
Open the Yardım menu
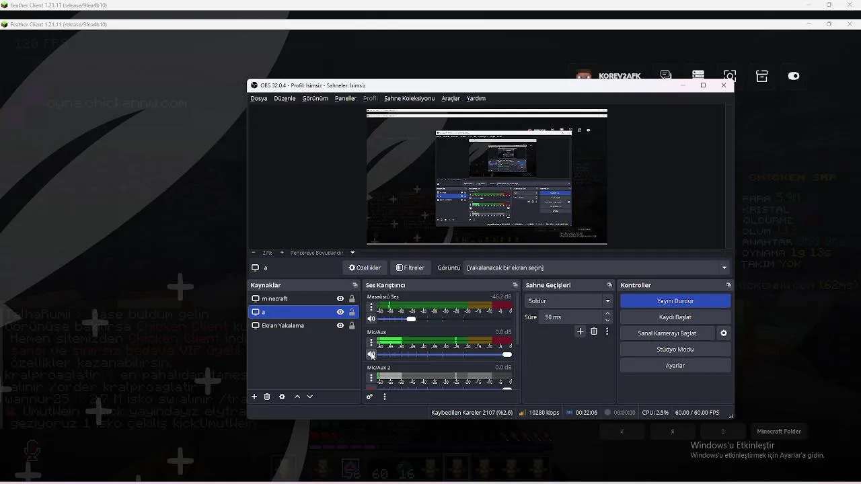(x=476, y=98)
